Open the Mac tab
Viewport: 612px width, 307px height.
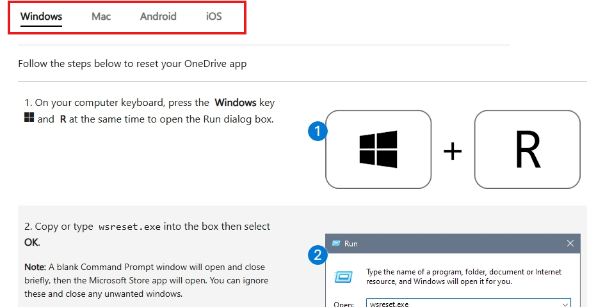coord(101,17)
